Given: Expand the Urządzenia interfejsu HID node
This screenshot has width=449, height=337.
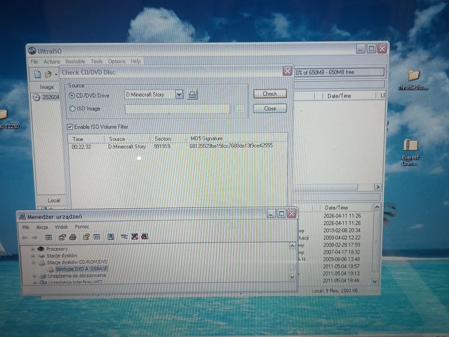Looking at the screenshot, I should click(x=35, y=282).
